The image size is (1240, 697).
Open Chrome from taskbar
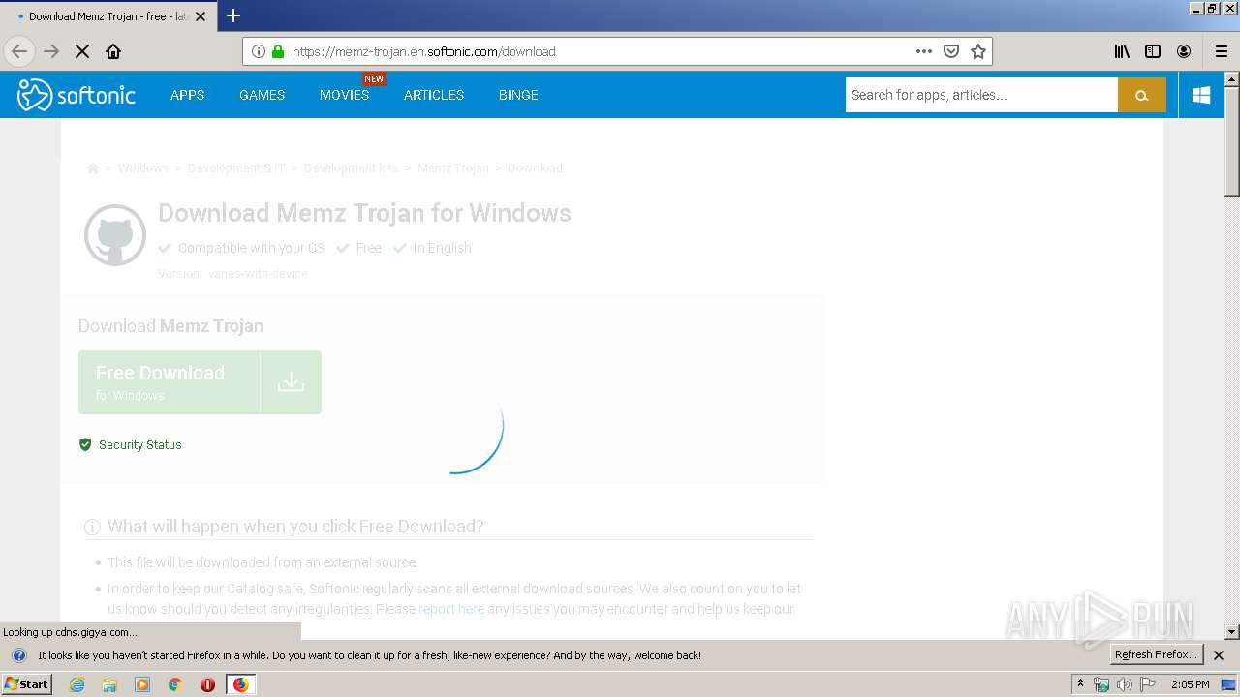(x=175, y=684)
